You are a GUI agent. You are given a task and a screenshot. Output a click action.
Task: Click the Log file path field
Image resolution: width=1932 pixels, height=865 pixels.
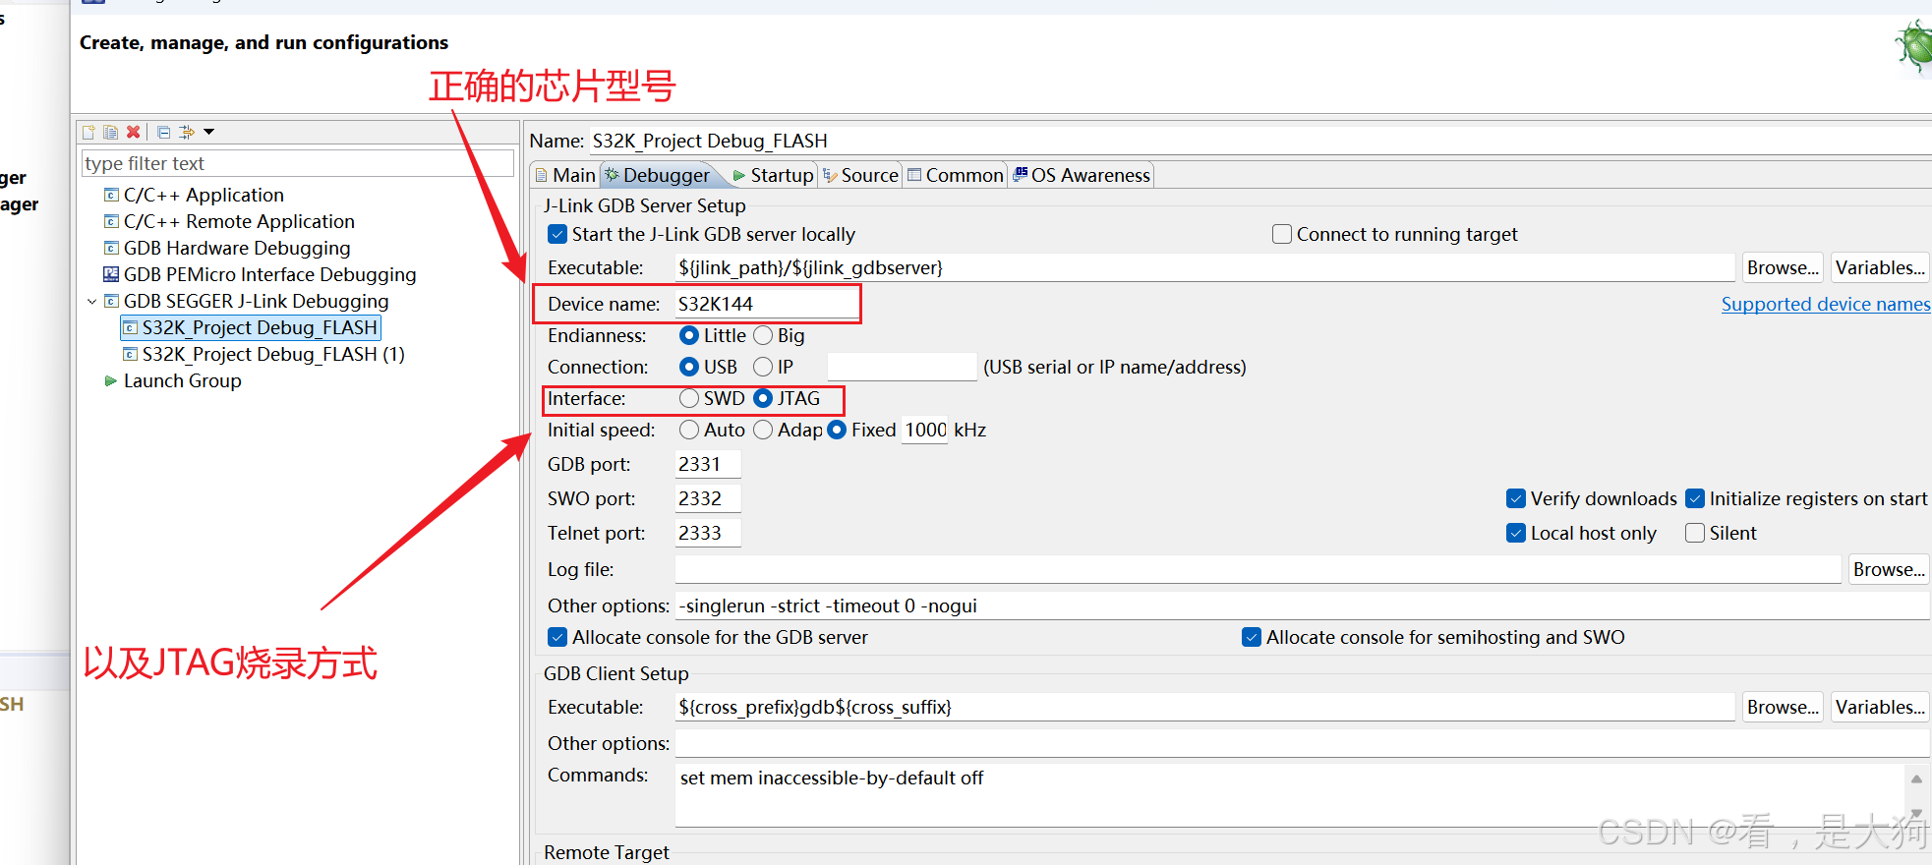point(1258,569)
